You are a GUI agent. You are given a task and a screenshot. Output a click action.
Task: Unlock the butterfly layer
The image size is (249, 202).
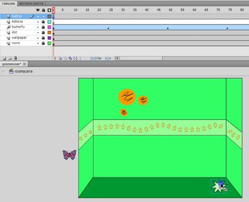(43, 27)
